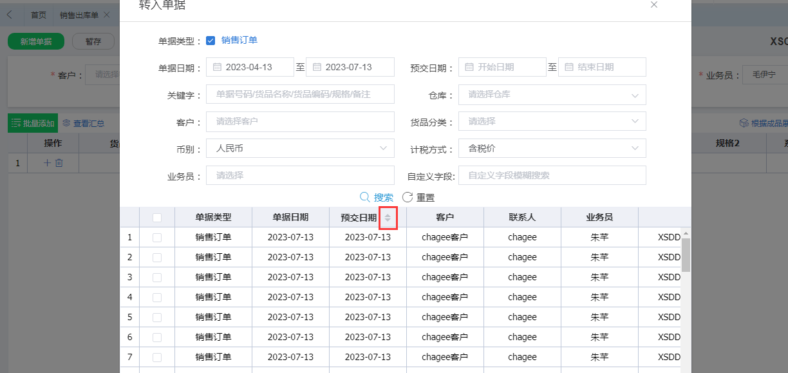Click the 新增单据 button
Screen dimensions: 788x373
(x=36, y=41)
